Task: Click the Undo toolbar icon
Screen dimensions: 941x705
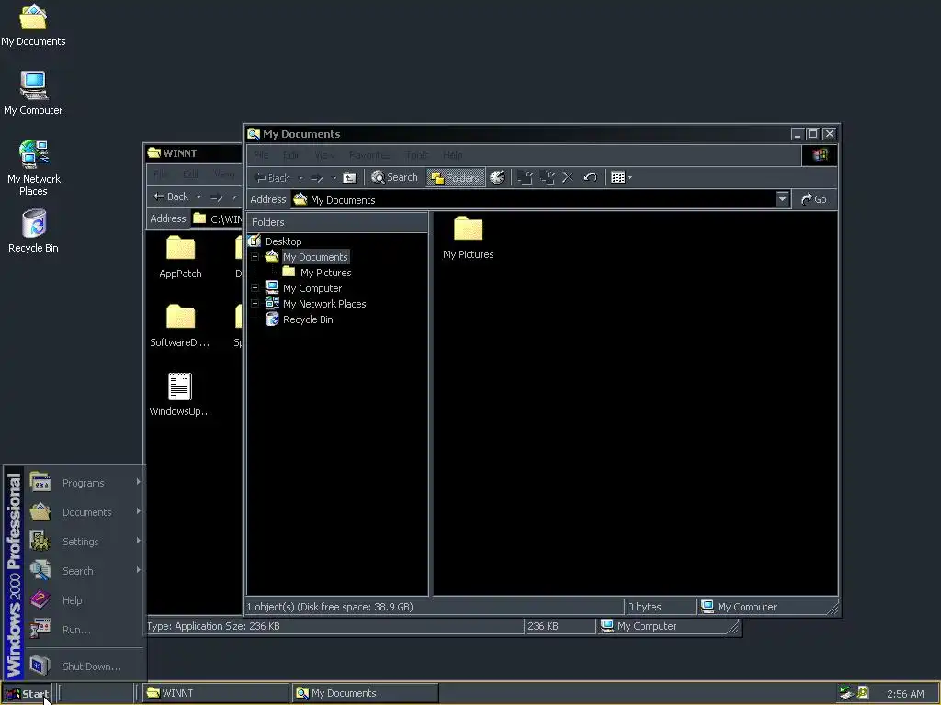Action: [x=590, y=177]
